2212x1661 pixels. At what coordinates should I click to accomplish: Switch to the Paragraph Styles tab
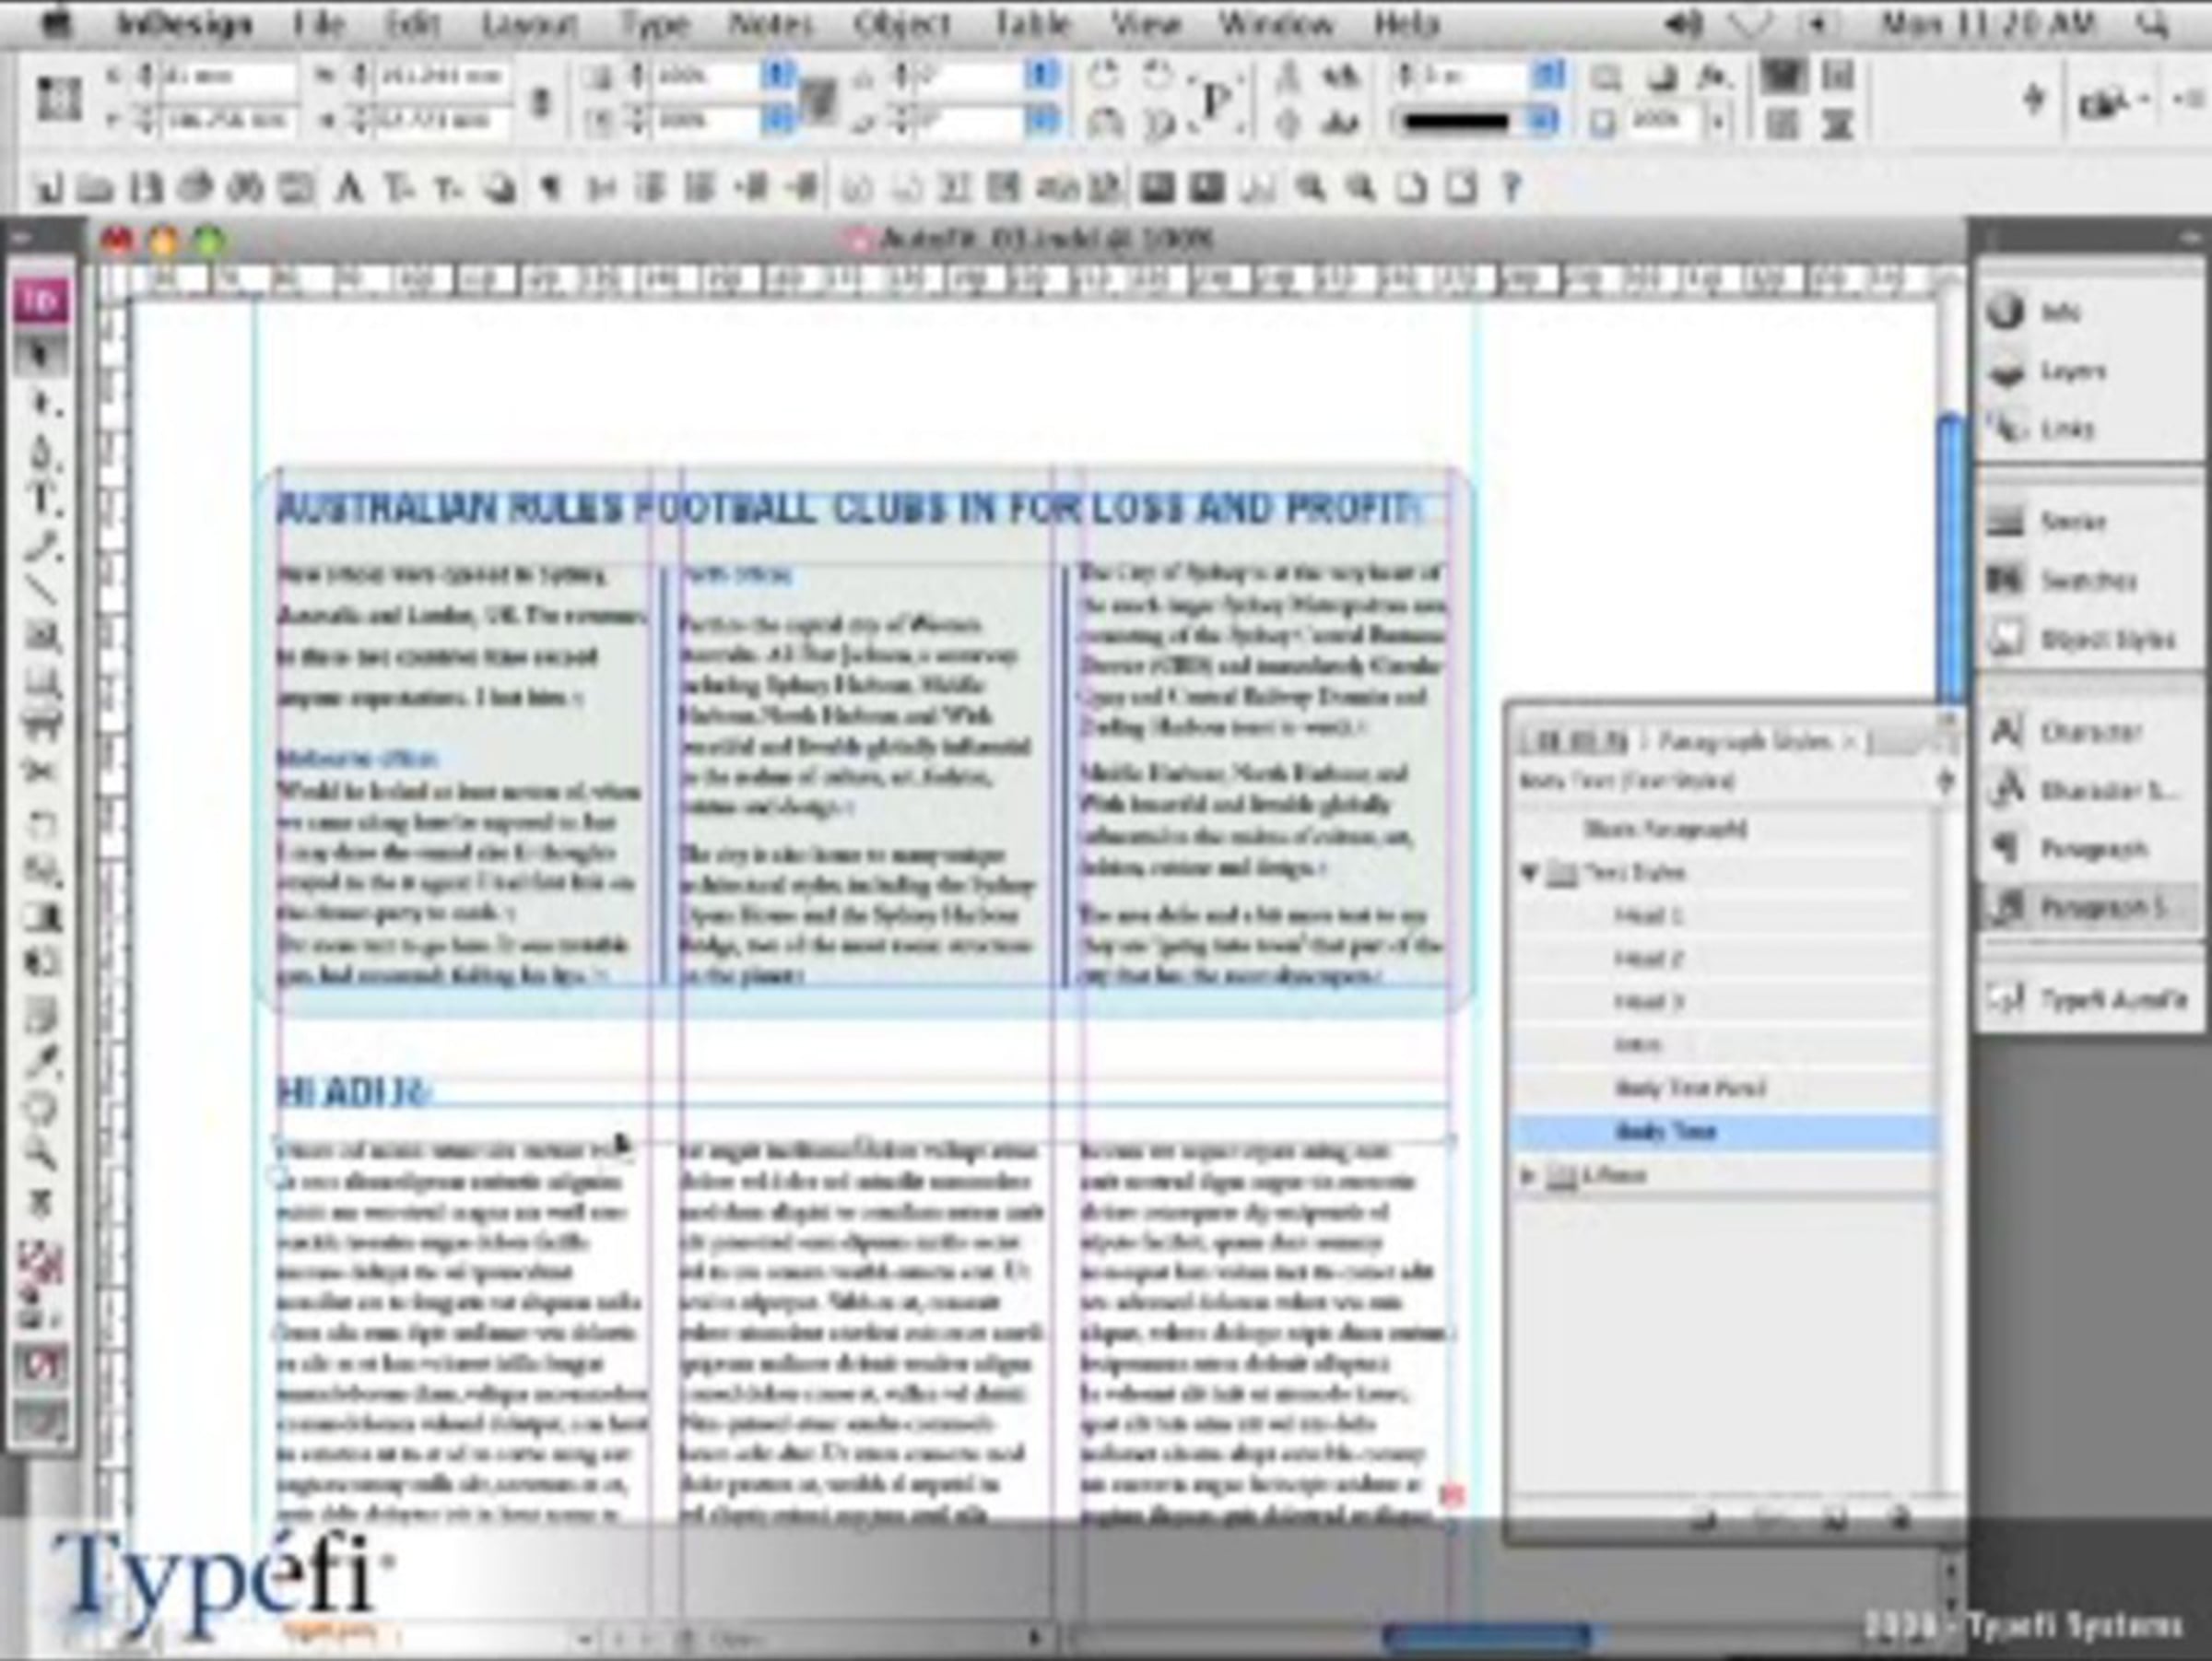pos(1745,741)
